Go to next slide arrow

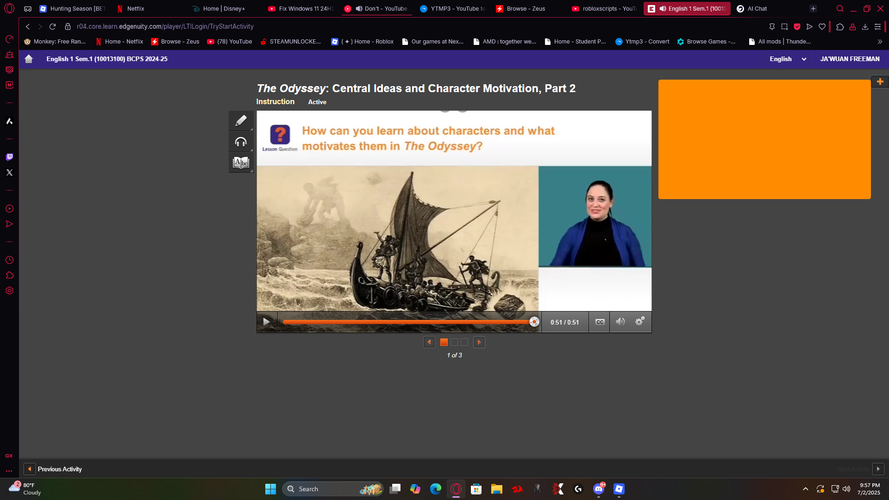(x=479, y=342)
